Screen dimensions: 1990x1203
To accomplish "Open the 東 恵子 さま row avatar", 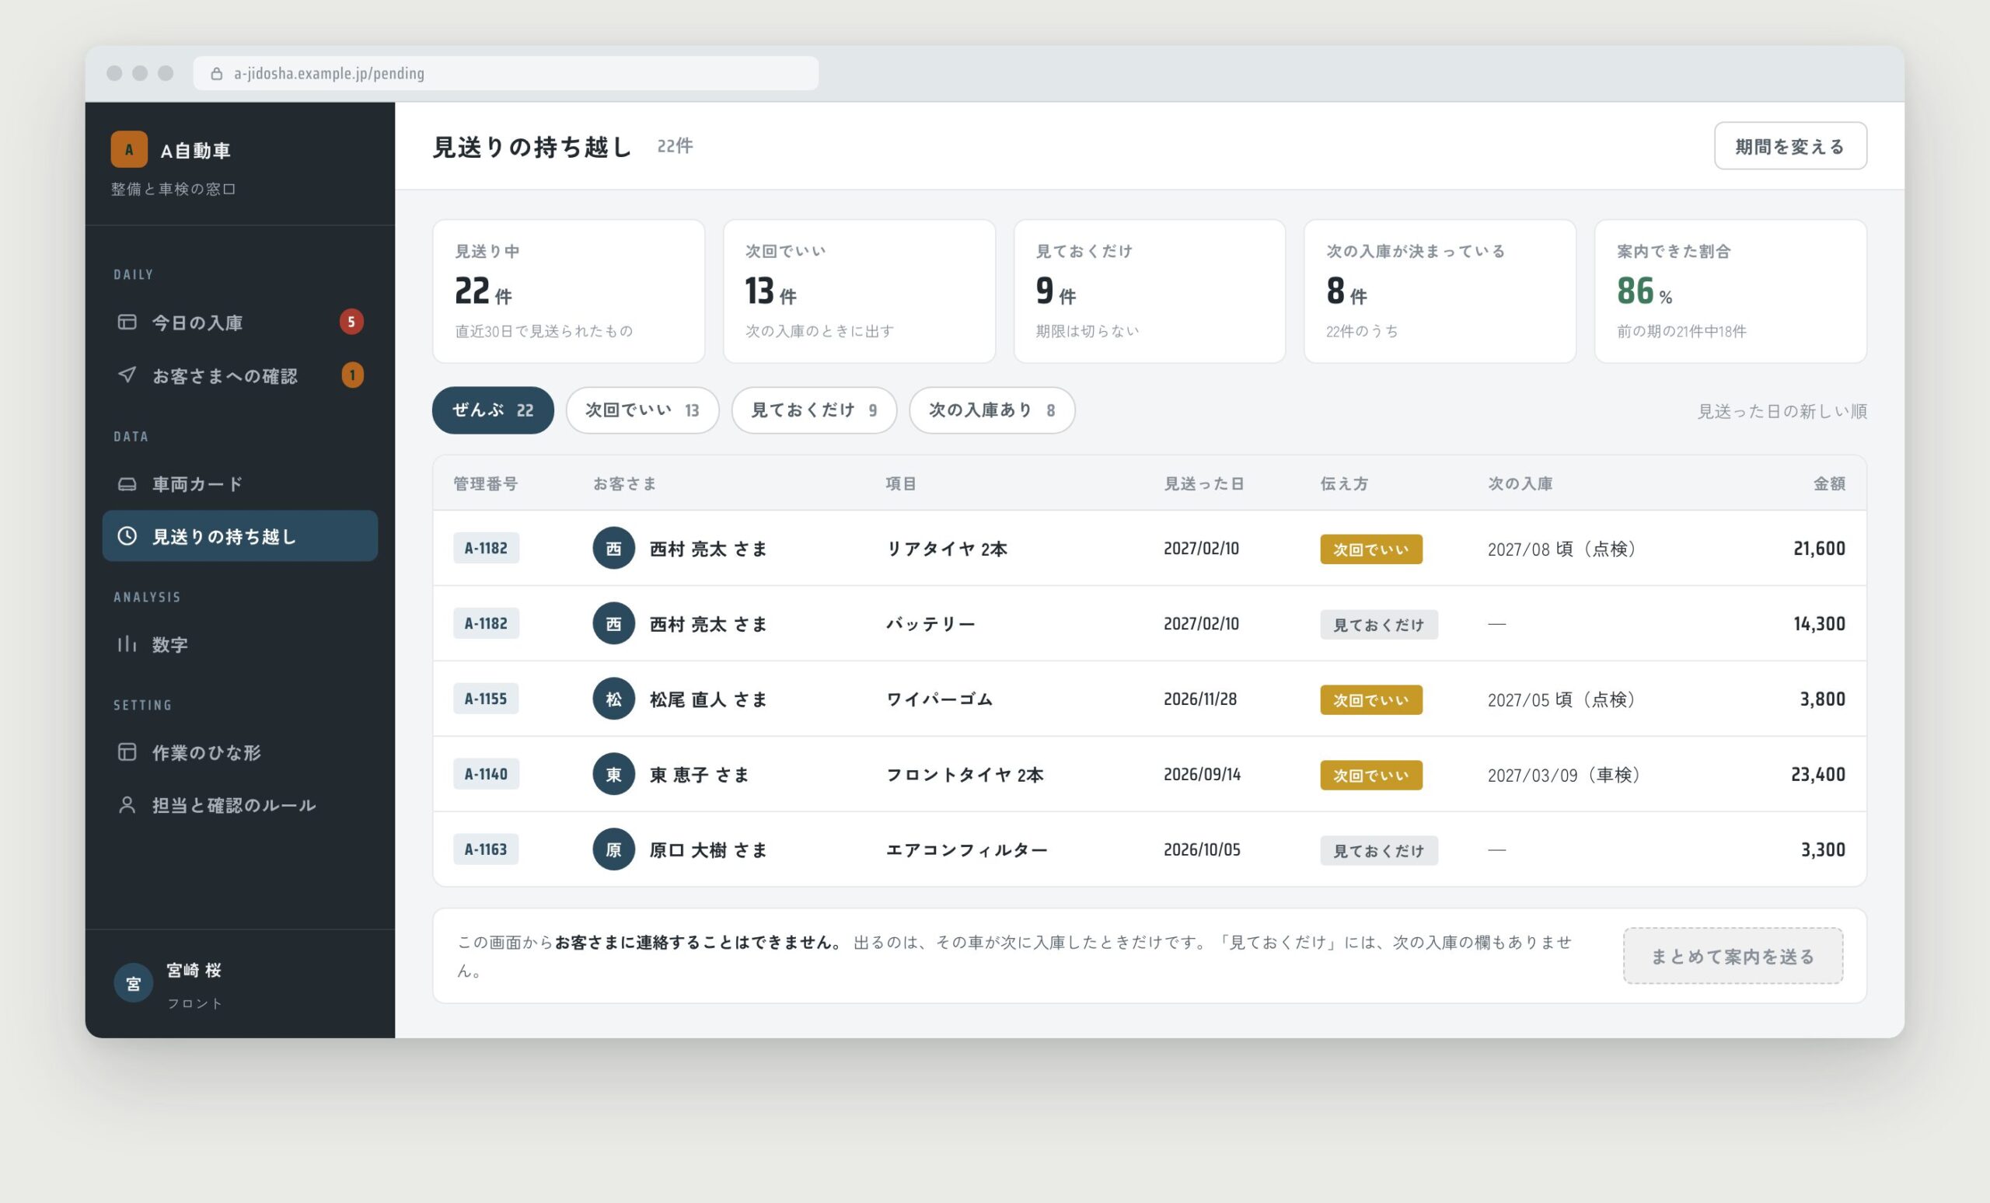I will tap(614, 774).
